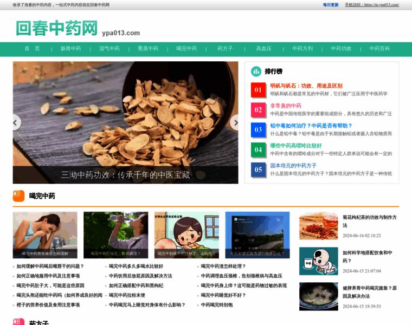Open article 喝完头孢还能吃中药吗
This screenshot has width=412, height=325.
(60, 295)
